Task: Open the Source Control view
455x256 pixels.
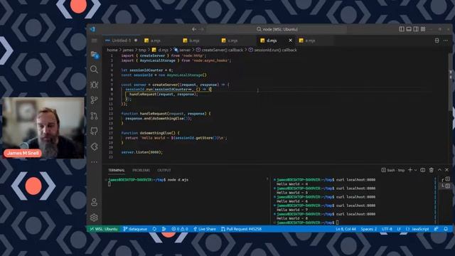Action: pyautogui.click(x=94, y=100)
